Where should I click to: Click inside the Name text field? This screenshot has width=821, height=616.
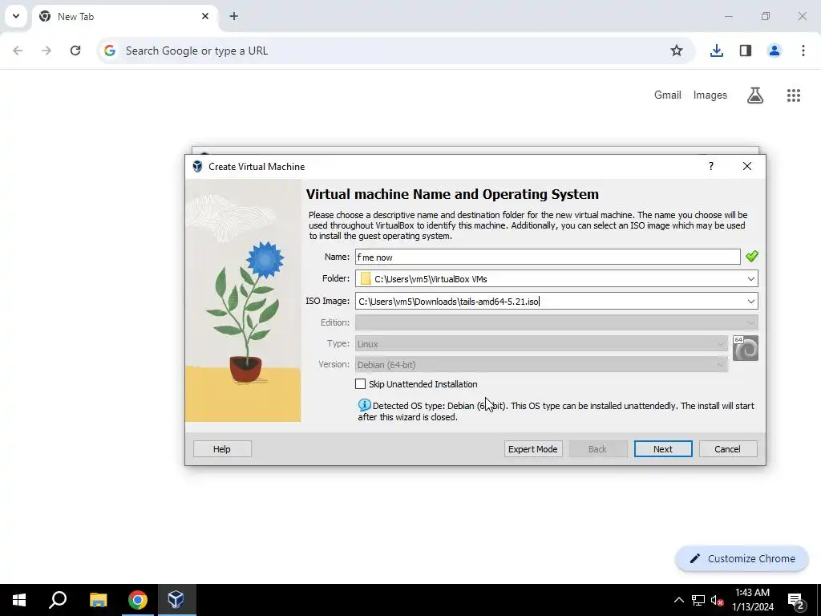[x=548, y=257]
